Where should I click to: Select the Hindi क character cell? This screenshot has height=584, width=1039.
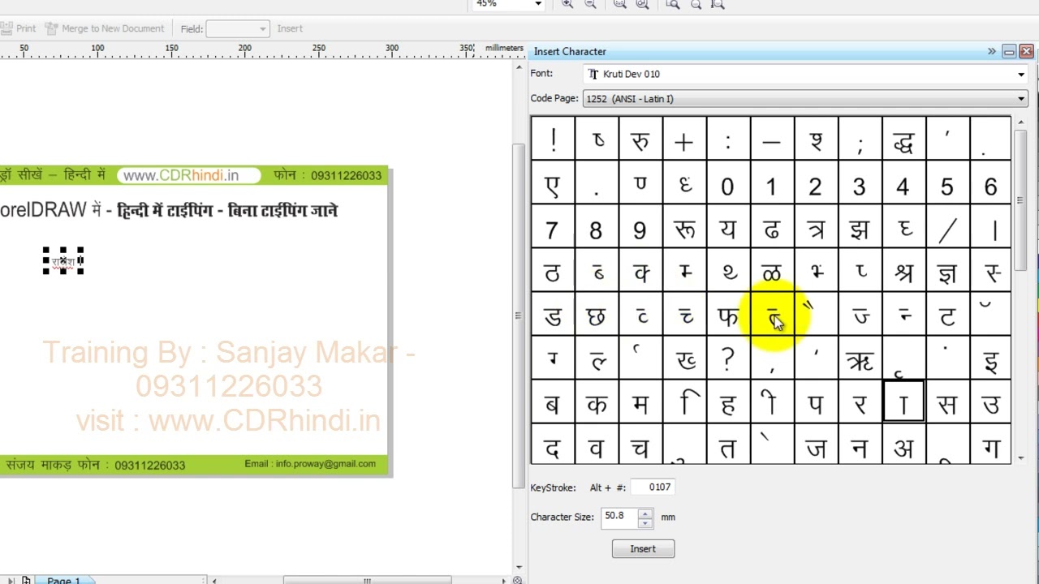[x=597, y=402]
